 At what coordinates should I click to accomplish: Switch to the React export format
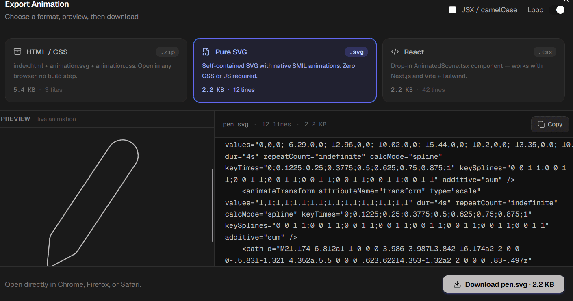pyautogui.click(x=473, y=70)
